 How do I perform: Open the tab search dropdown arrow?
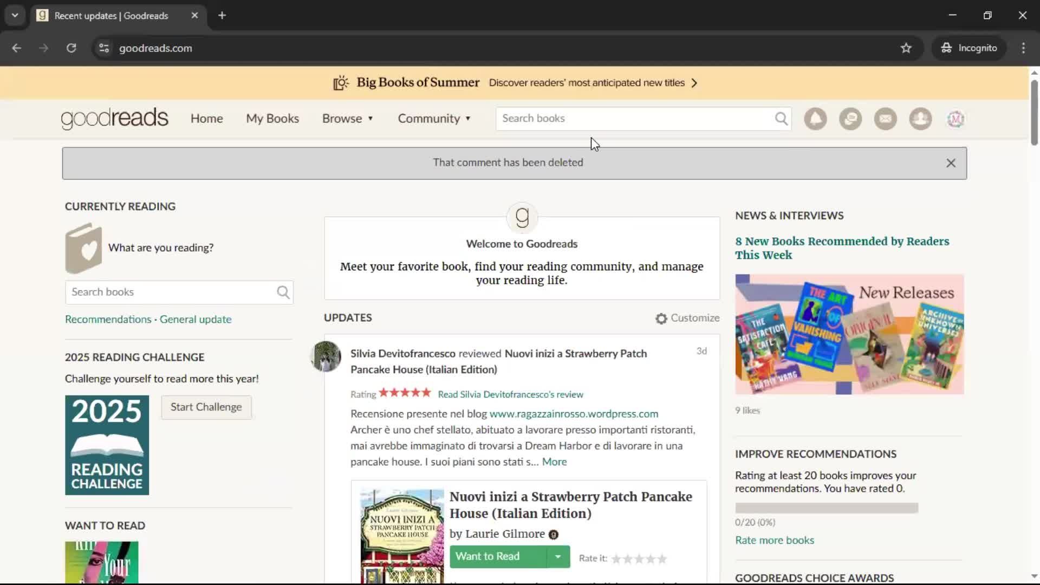[x=15, y=16]
